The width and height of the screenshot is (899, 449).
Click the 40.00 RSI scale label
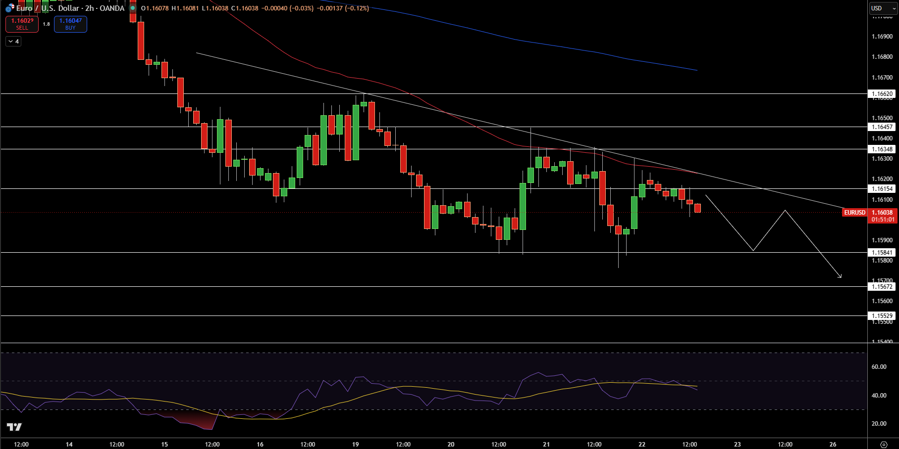879,396
